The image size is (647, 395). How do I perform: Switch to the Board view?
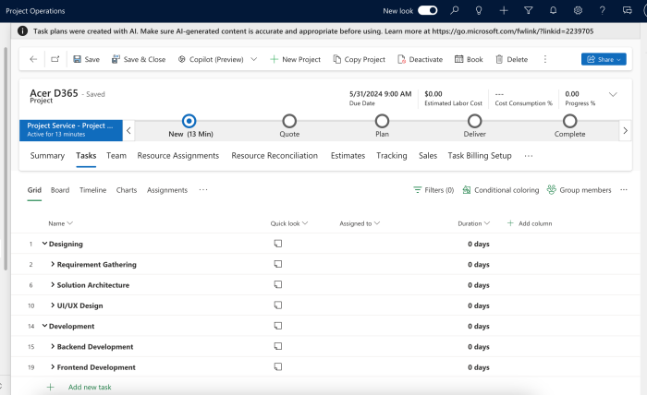(60, 190)
